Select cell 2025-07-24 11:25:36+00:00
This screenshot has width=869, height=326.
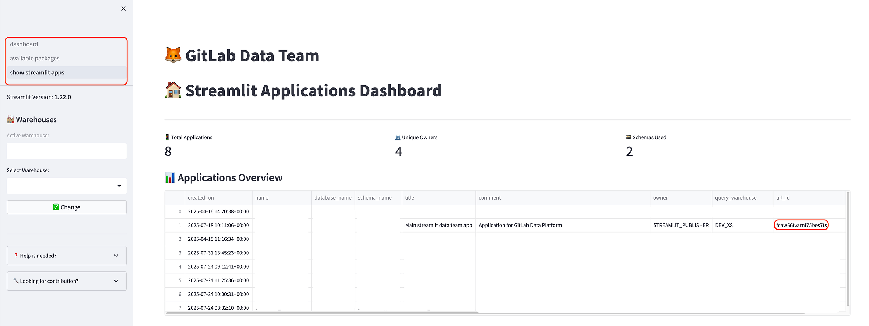[218, 280]
